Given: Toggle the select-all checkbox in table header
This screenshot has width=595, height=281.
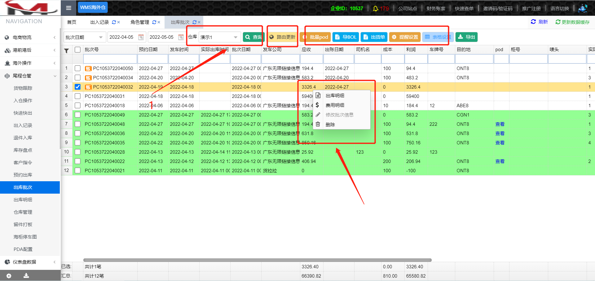Looking at the screenshot, I should coord(77,50).
